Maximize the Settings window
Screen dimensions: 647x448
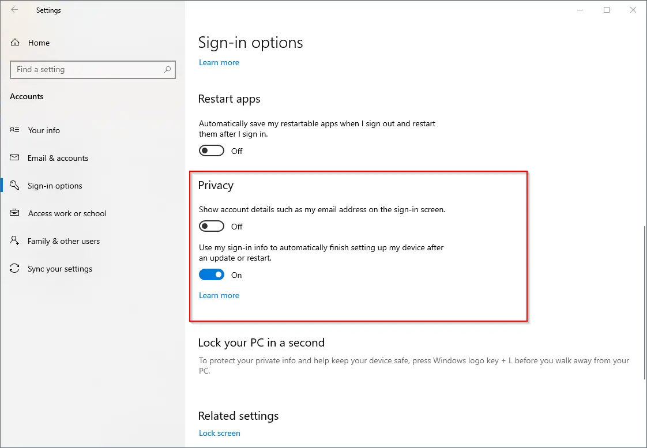point(607,10)
